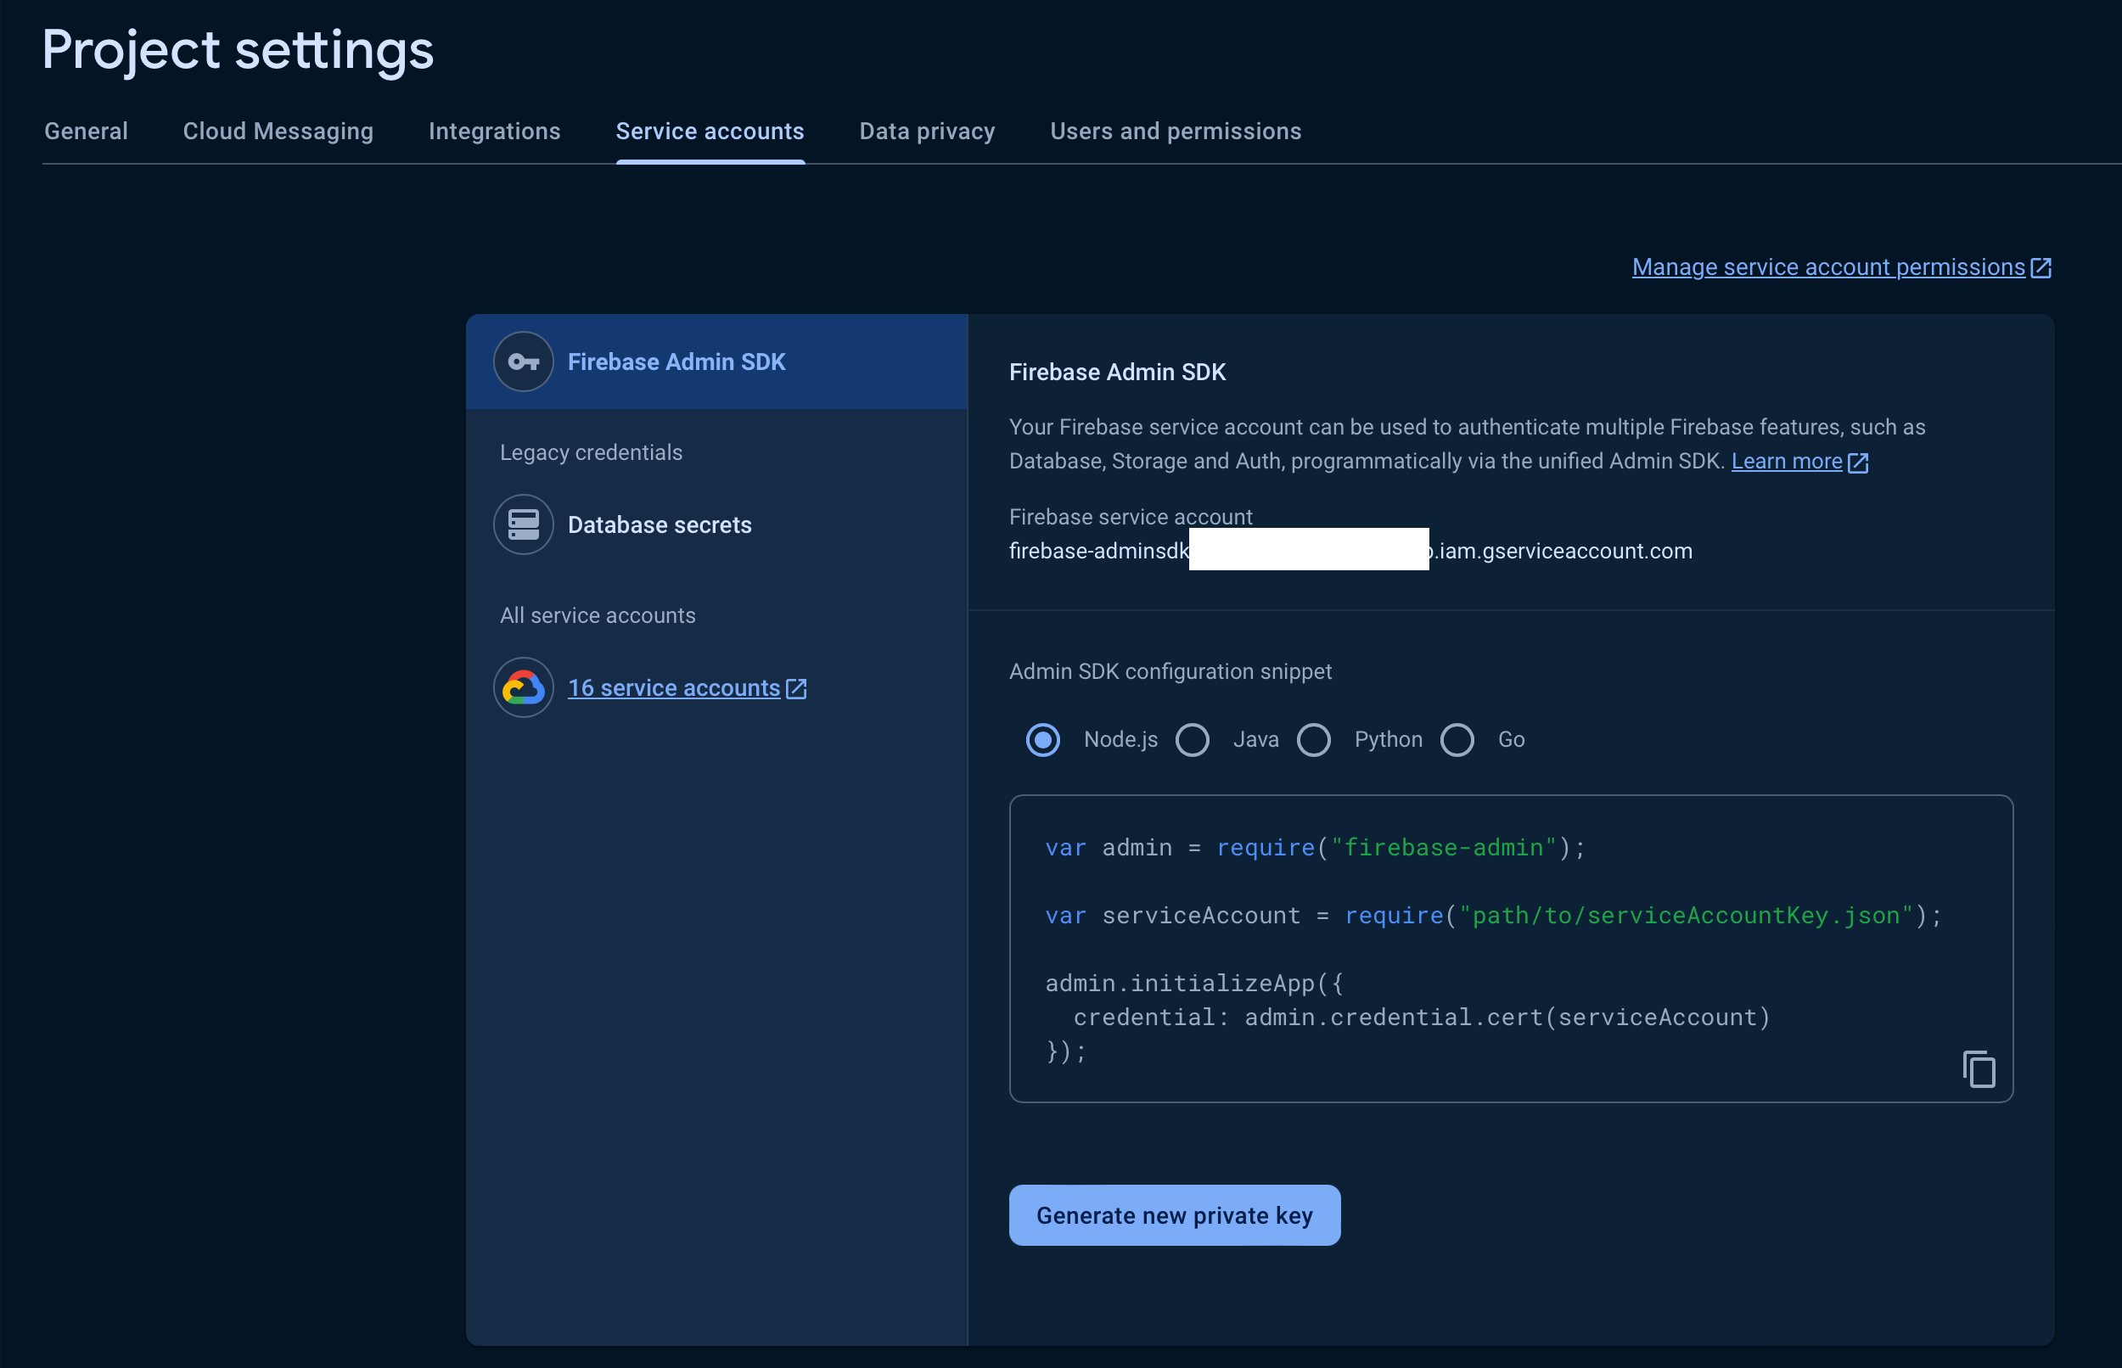This screenshot has width=2122, height=1368.
Task: Select the Java radio button
Action: pyautogui.click(x=1192, y=740)
